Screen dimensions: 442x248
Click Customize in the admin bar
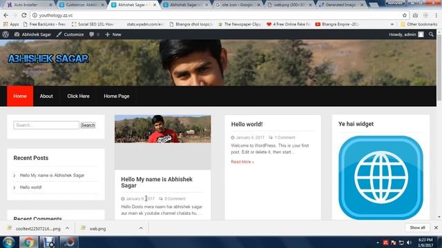(70, 34)
